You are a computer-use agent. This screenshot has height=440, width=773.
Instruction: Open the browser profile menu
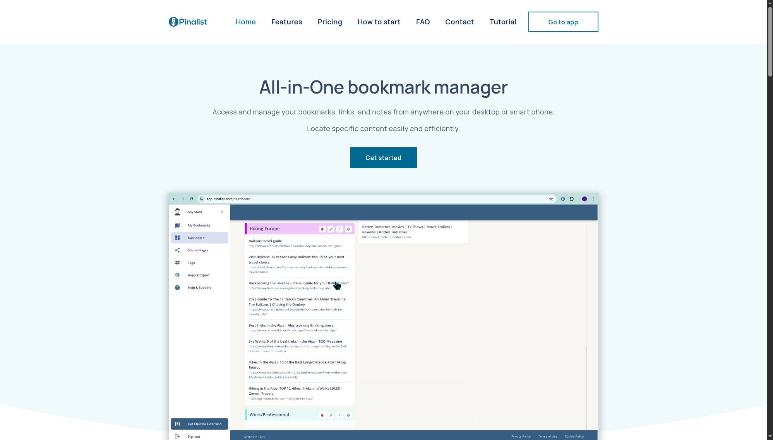point(584,199)
